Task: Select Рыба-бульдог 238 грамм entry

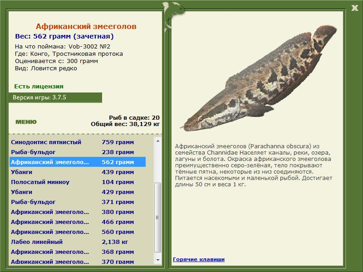Action: [x=78, y=152]
